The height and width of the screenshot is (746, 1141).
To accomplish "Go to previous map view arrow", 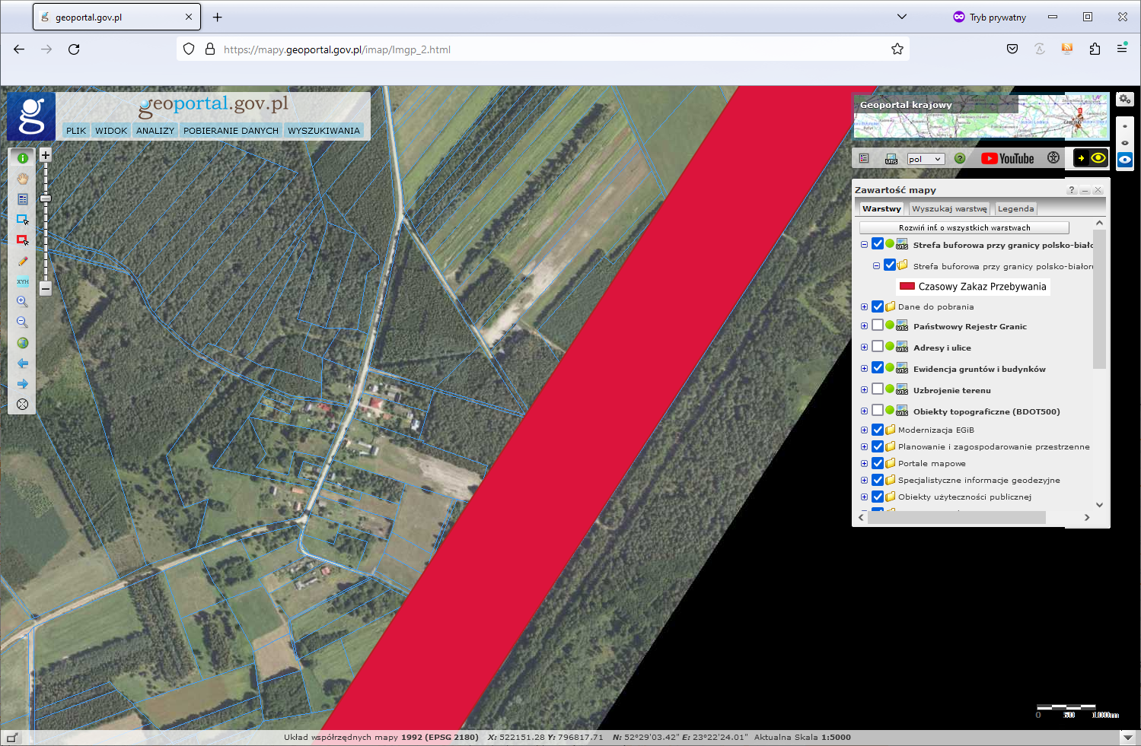I will pyautogui.click(x=23, y=363).
